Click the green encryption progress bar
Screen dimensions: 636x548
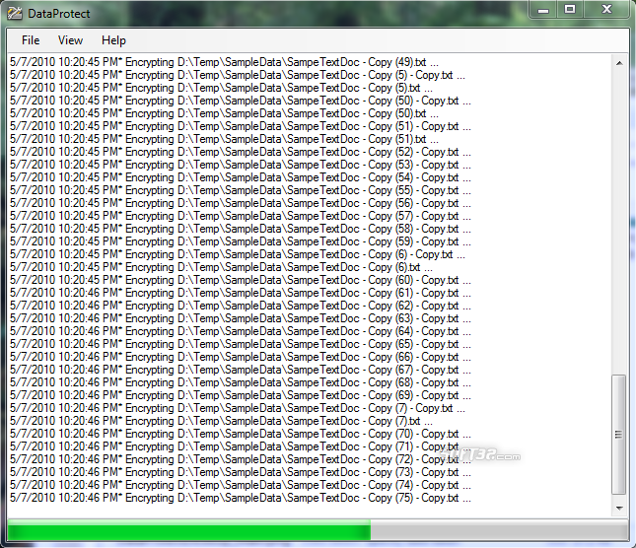click(x=318, y=530)
